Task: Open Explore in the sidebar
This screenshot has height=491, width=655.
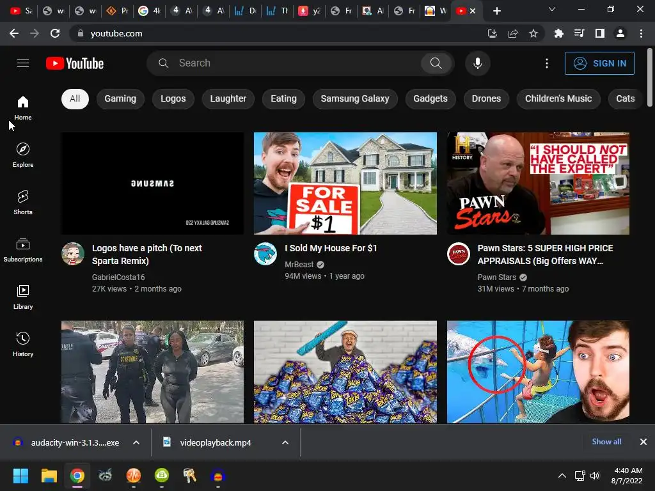Action: [x=23, y=155]
